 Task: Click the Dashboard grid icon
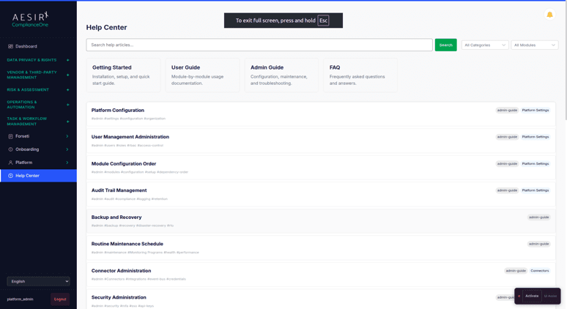(x=10, y=46)
